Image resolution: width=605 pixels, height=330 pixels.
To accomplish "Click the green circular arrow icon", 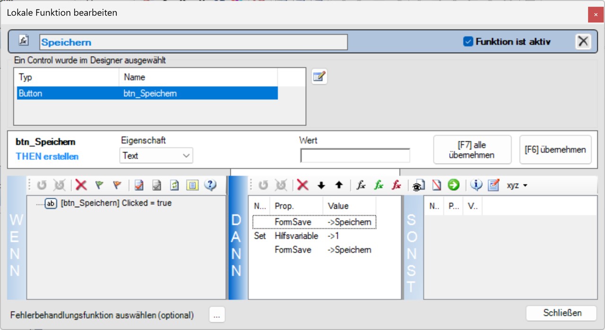I will (x=454, y=185).
